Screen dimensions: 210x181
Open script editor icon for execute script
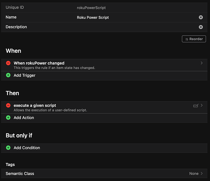coord(196,106)
